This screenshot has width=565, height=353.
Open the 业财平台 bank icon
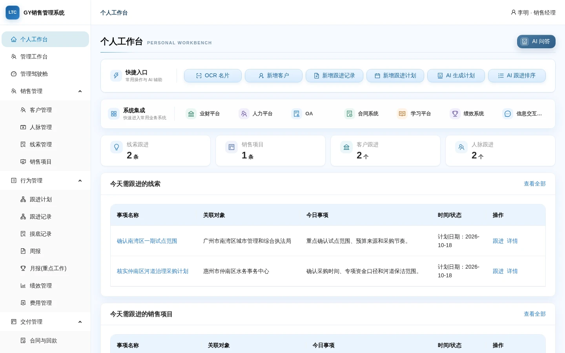pyautogui.click(x=191, y=114)
